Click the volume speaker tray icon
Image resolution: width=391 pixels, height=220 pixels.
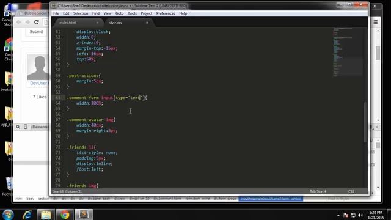pyautogui.click(x=360, y=215)
